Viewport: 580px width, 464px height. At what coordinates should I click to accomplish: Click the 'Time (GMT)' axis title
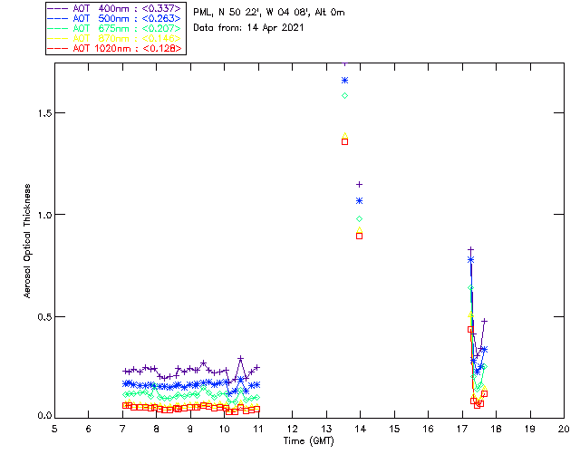(308, 440)
